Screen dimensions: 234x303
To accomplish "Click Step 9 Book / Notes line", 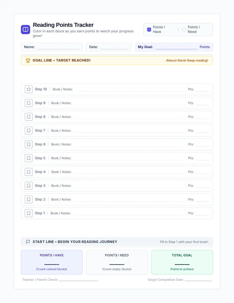I will [x=128, y=103].
